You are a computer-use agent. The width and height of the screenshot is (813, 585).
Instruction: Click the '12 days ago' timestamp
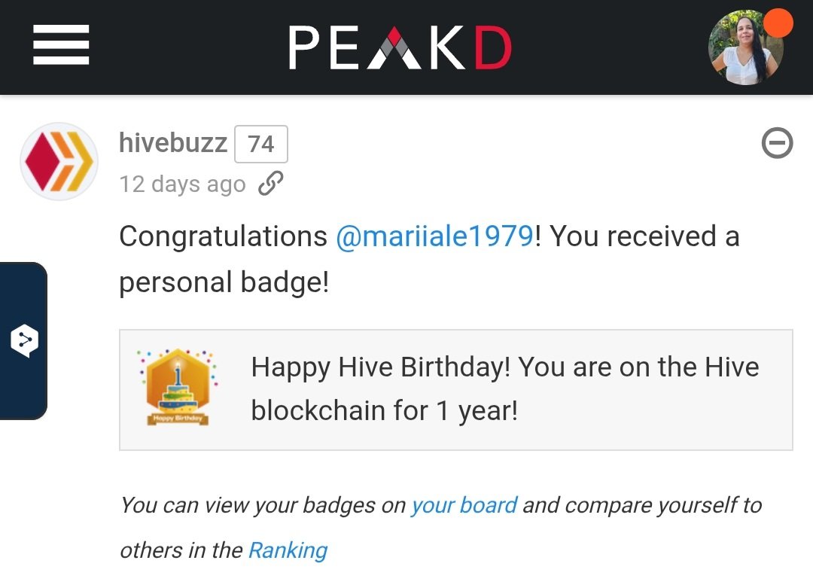[182, 184]
